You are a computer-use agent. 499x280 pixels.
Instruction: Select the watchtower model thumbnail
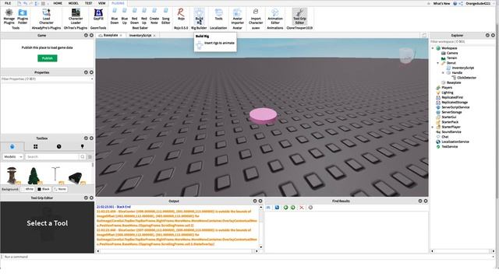pos(12,176)
